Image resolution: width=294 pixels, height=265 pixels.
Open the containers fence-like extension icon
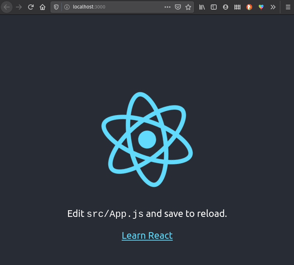point(237,7)
